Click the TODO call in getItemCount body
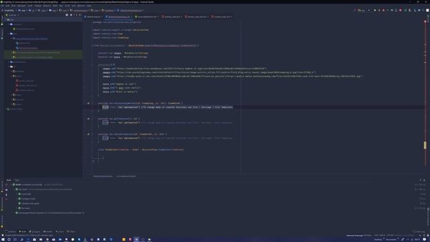The image size is (430, 242). (105, 122)
